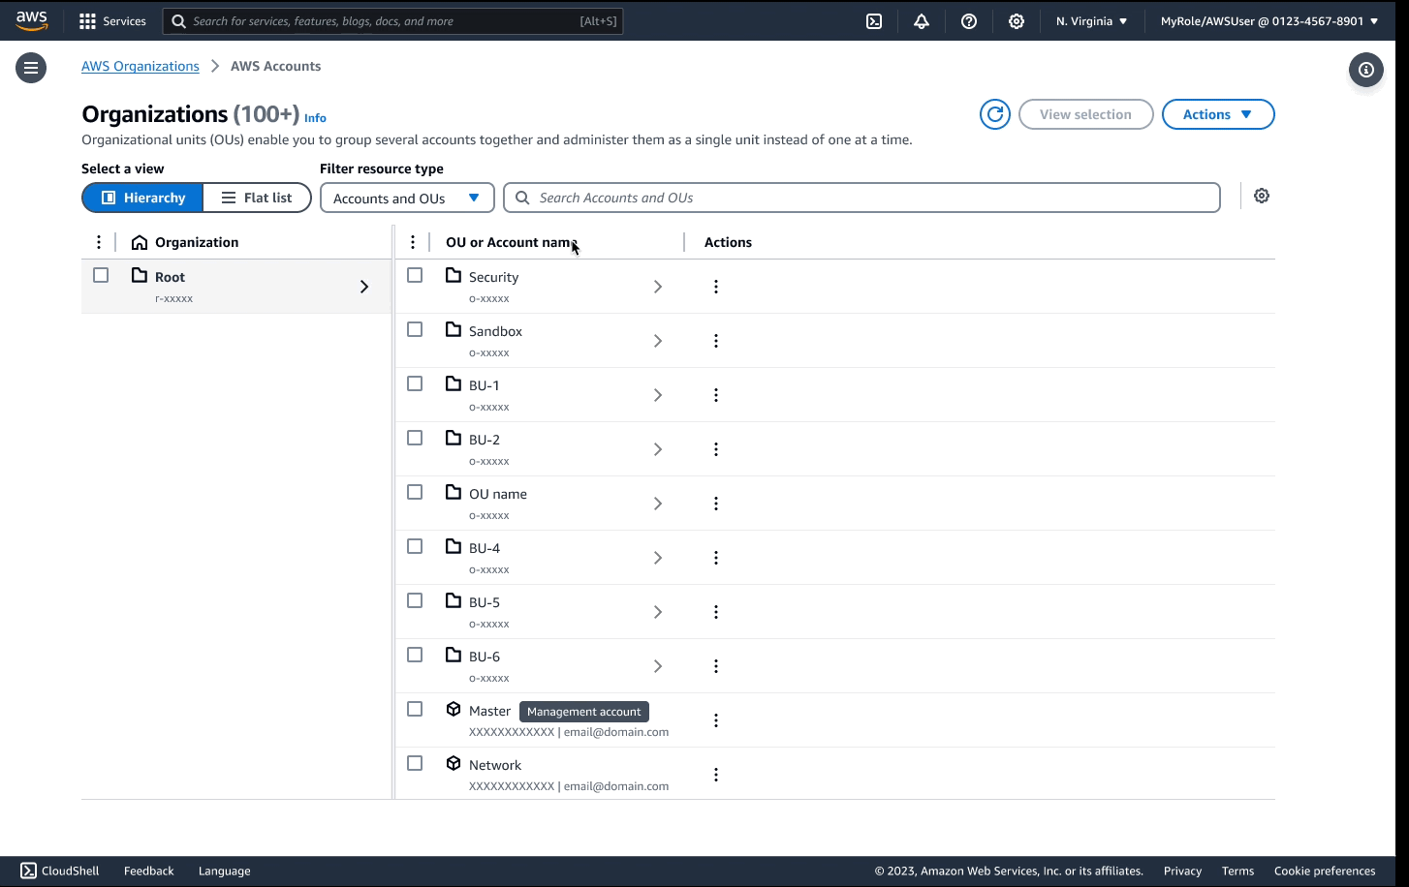Open table preferences gear icon

point(1262,196)
